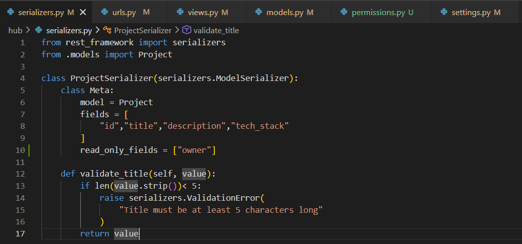Click line number 4 in the gutter

click(x=22, y=78)
